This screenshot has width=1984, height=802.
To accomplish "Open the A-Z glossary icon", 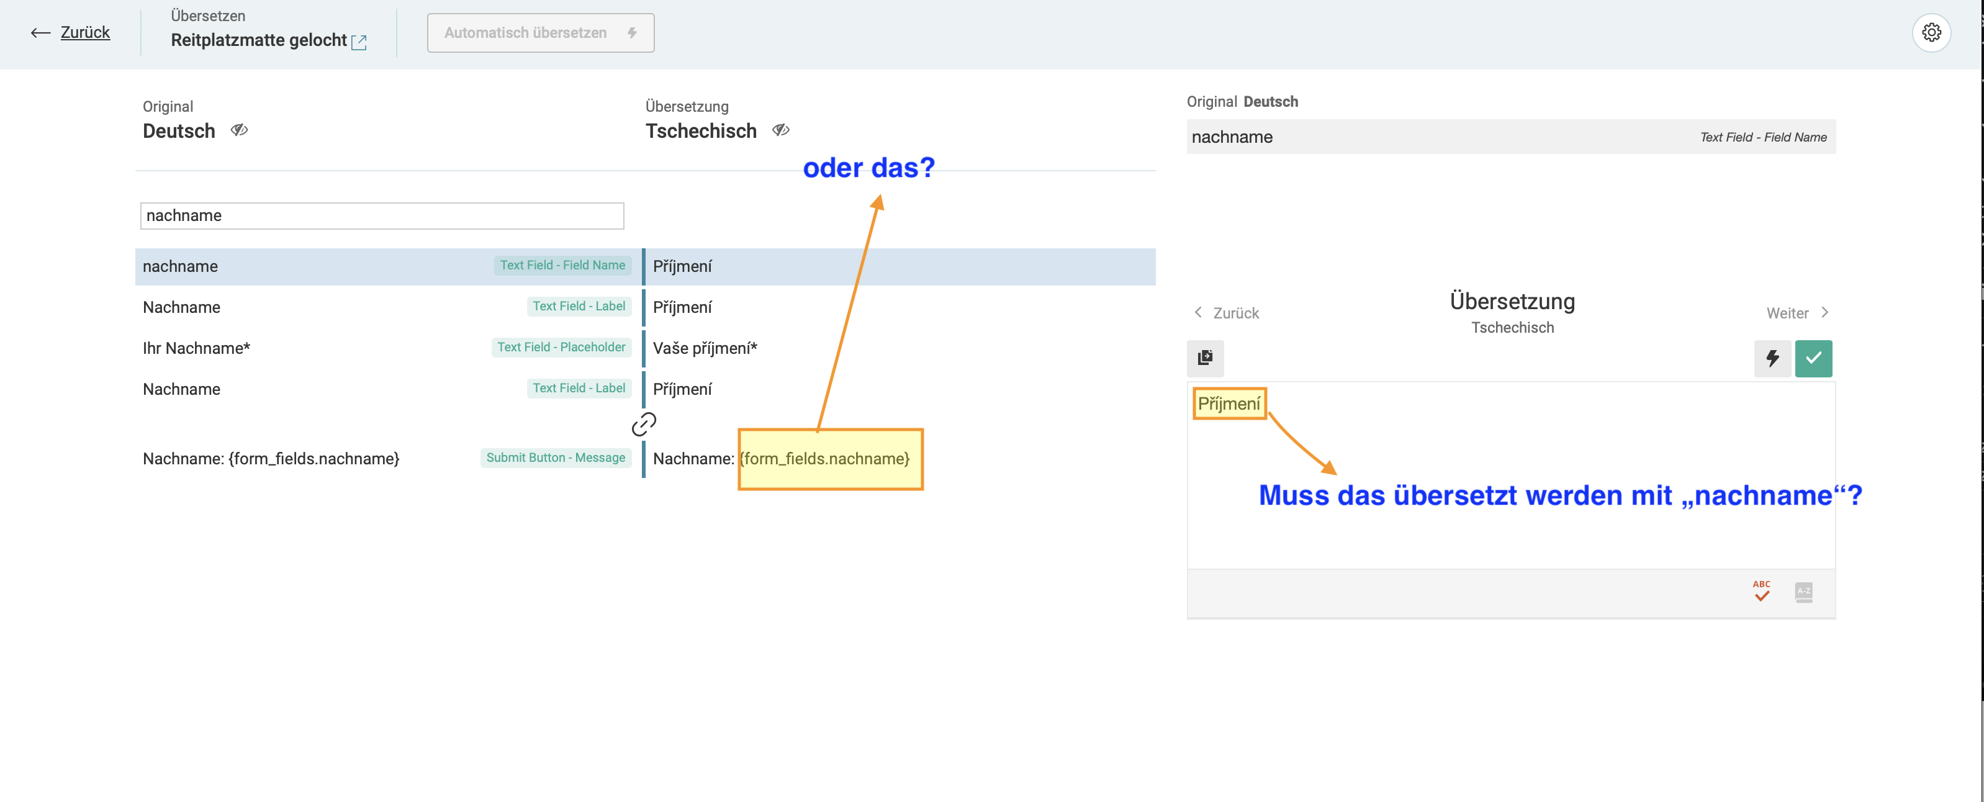I will (1803, 592).
